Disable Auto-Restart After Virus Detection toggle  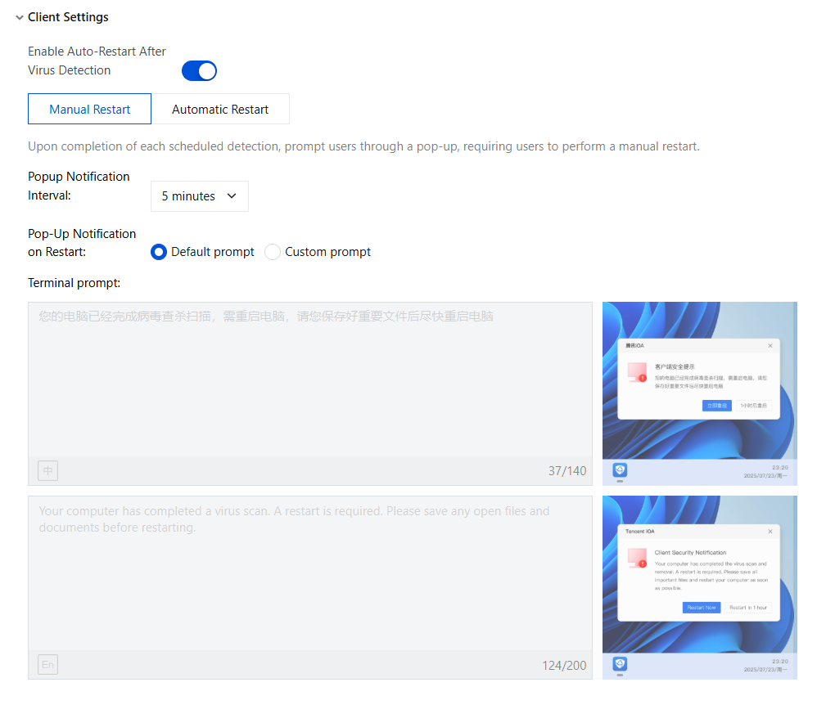click(x=199, y=71)
